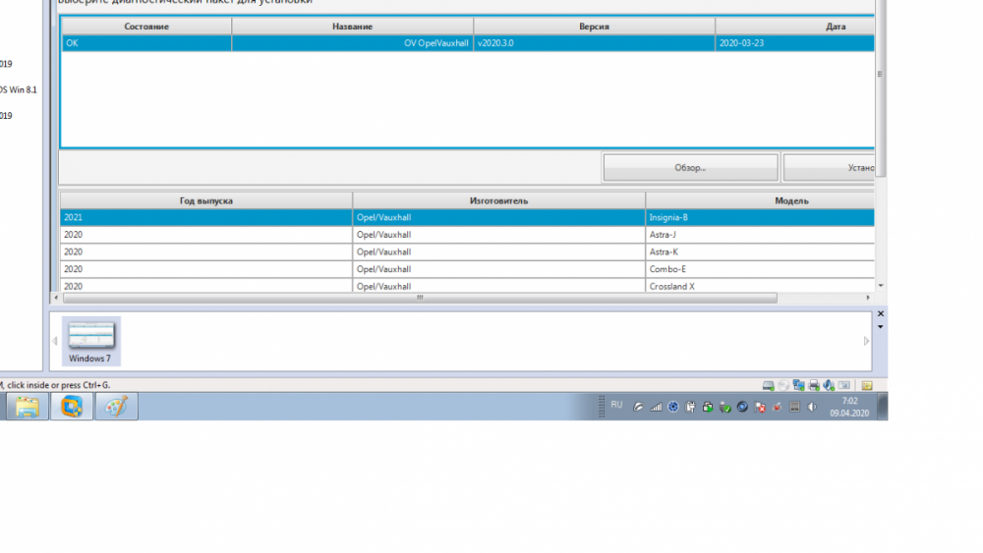Click the RU language indicator
983x553 pixels.
coord(617,406)
